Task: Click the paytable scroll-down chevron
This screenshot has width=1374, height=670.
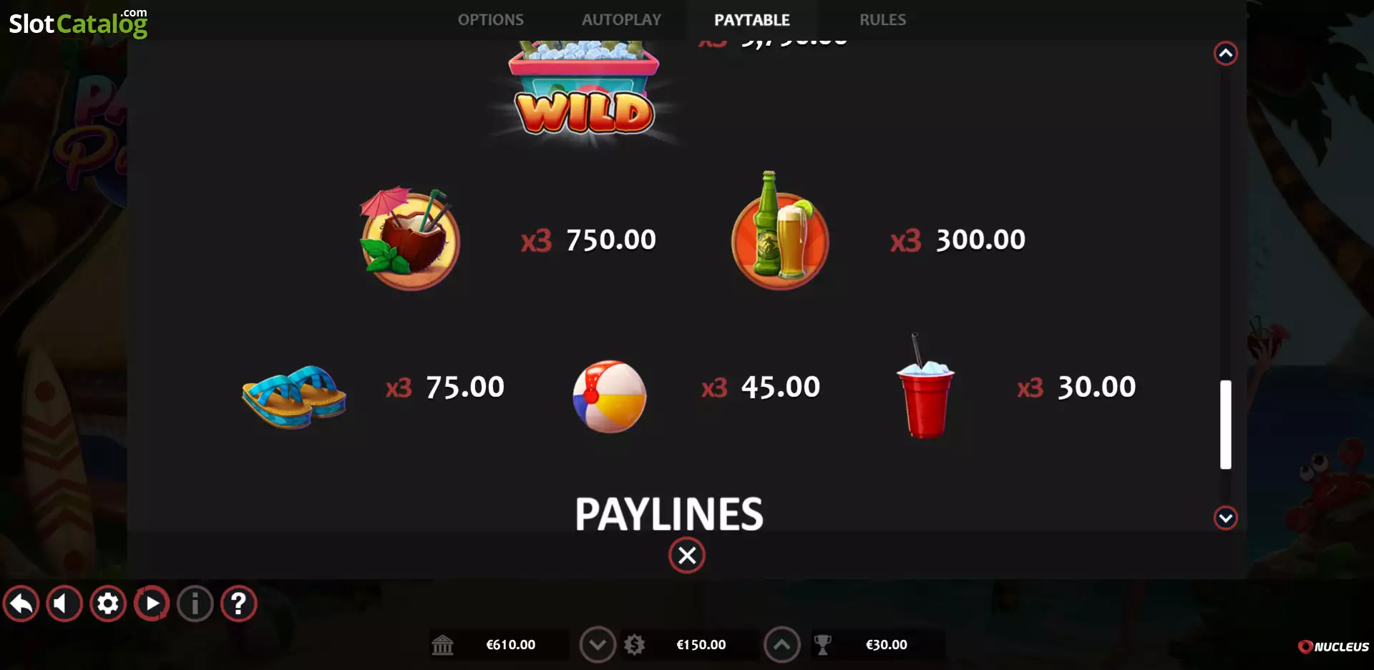Action: pos(1226,518)
